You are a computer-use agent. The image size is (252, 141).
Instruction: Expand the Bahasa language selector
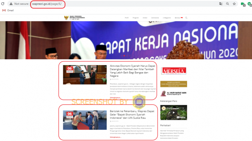(x=179, y=18)
